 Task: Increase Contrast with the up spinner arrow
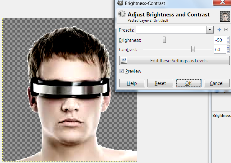point(228,48)
